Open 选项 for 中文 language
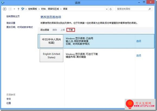 tap(139, 41)
